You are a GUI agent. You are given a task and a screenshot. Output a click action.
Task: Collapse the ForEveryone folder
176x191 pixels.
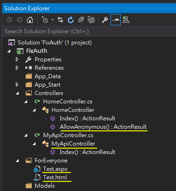pos(17,161)
